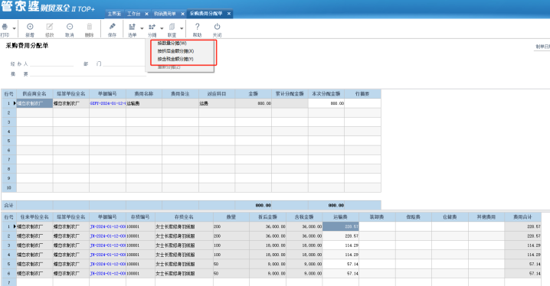
Task: Click the 本次分配金额 column header
Action: 326,94
